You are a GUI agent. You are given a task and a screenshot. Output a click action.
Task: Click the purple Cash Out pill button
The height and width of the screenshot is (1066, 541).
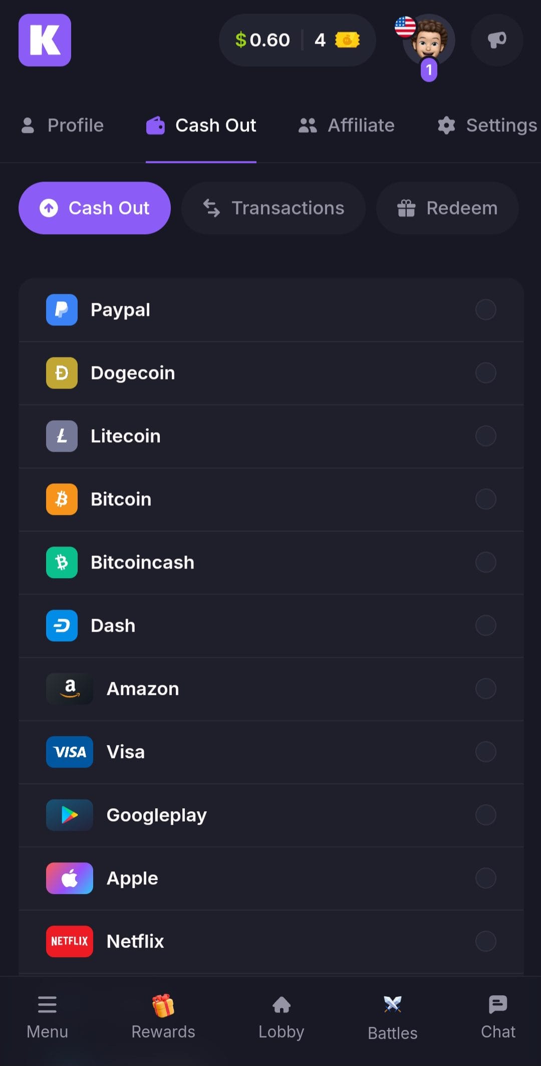[95, 208]
